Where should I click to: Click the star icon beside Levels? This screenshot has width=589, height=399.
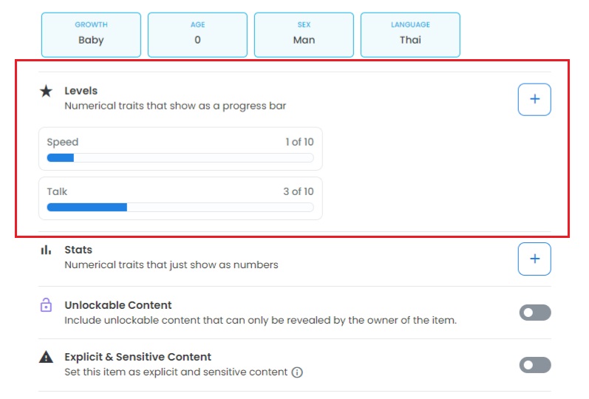pos(46,91)
